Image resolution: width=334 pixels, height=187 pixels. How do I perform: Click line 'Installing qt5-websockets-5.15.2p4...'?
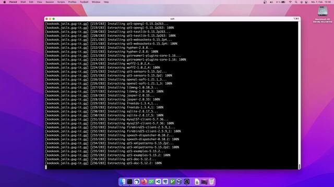(139, 39)
